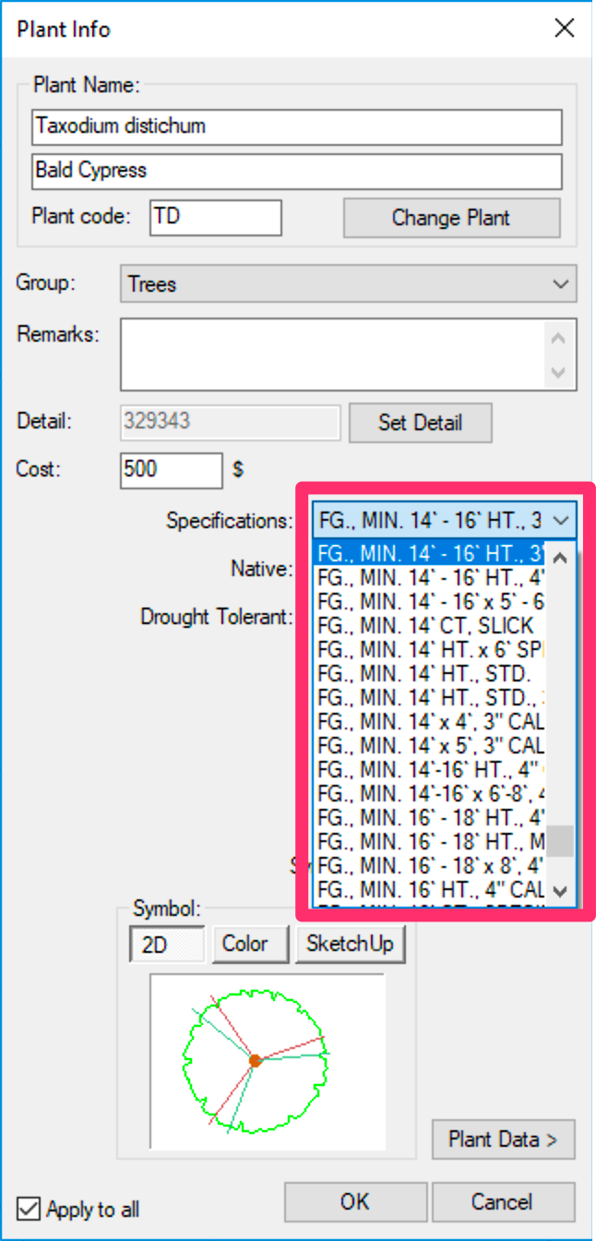The width and height of the screenshot is (596, 1241).
Task: Click the SketchUp symbol button
Action: 351,944
